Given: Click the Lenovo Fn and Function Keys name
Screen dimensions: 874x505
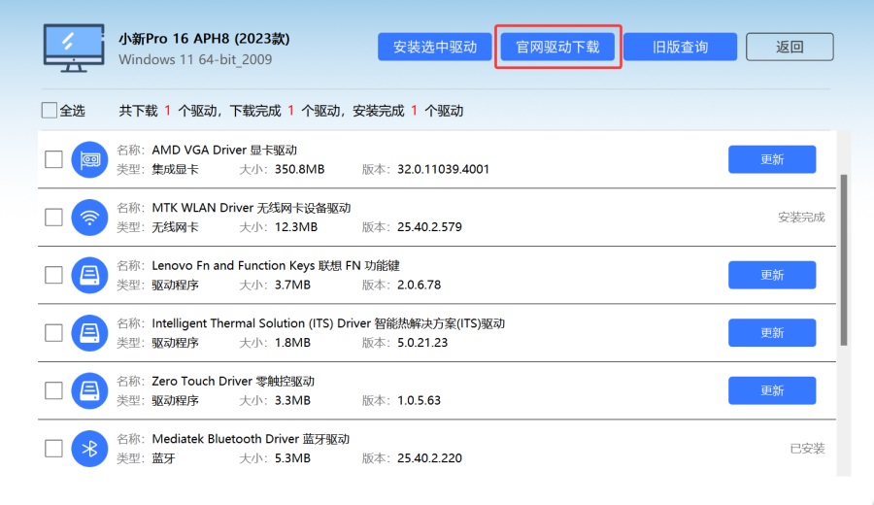Looking at the screenshot, I should coord(276,266).
